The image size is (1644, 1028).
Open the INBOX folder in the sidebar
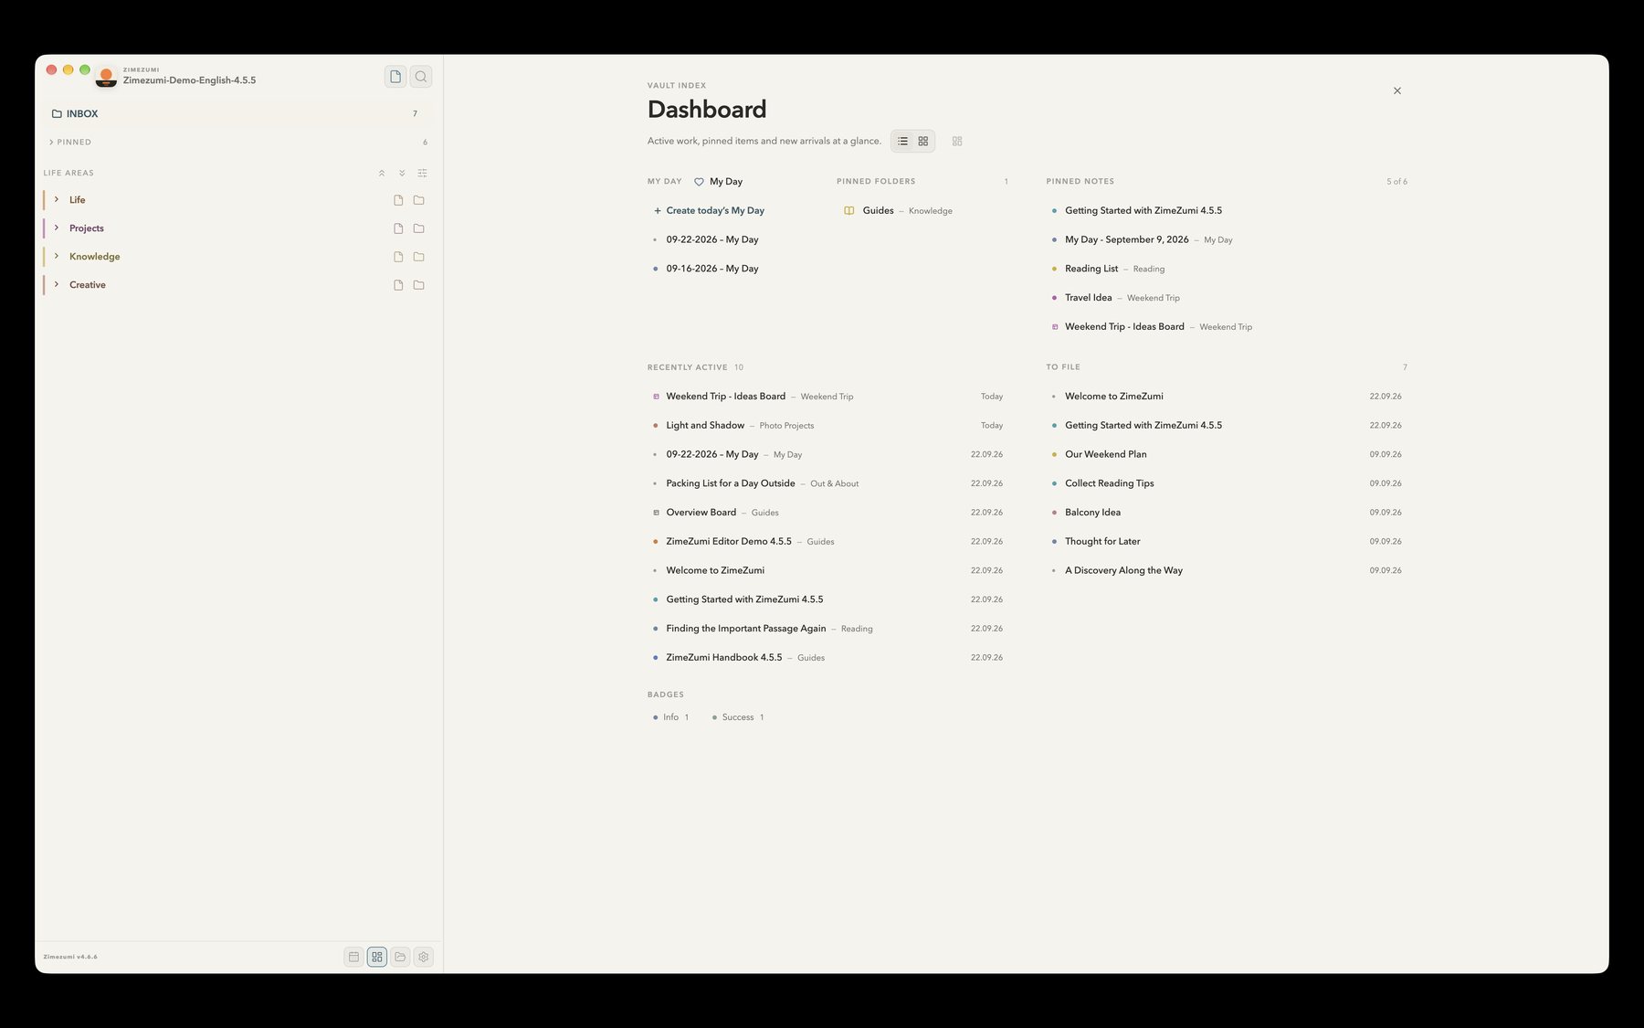pos(237,113)
